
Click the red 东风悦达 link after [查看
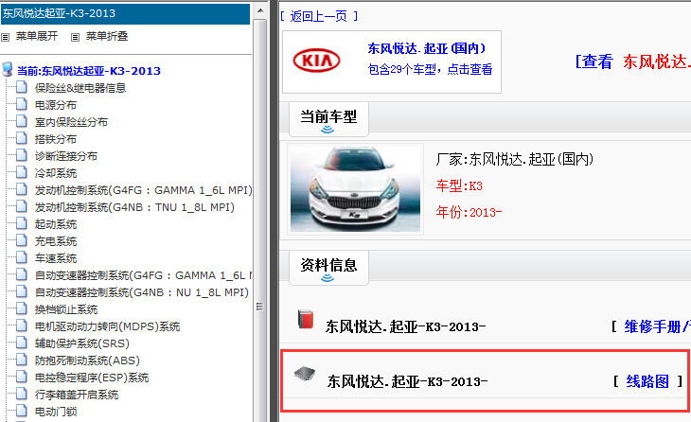657,62
